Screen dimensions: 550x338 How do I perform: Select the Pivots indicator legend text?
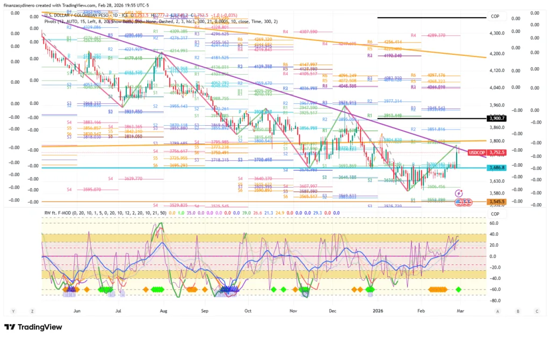click(54, 21)
